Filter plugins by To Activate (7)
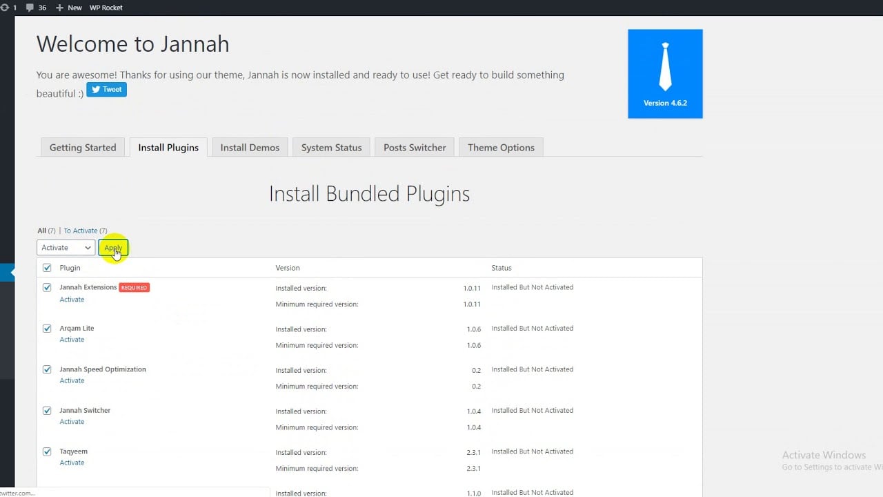The width and height of the screenshot is (883, 497). [x=86, y=231]
